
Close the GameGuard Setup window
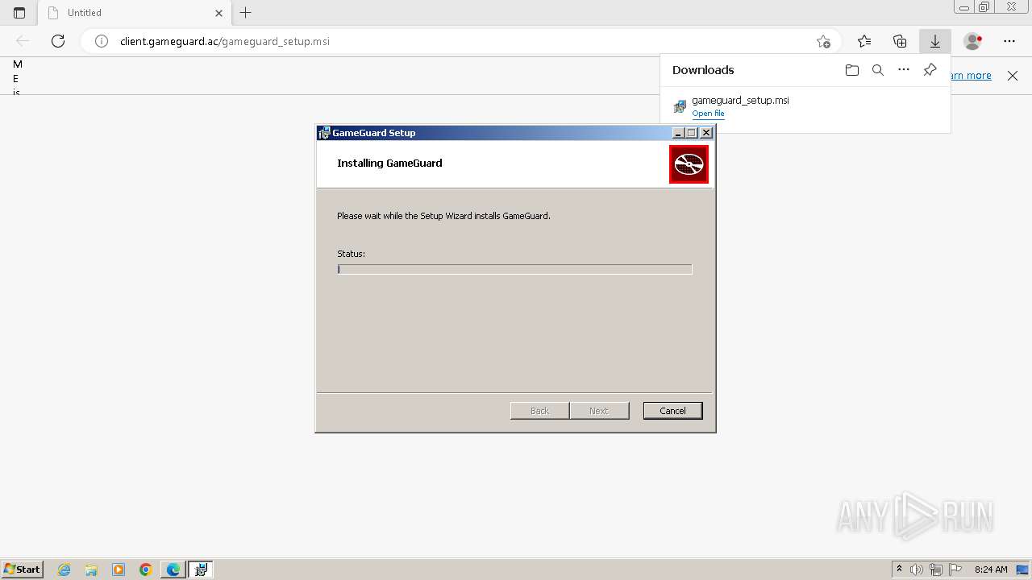point(706,133)
